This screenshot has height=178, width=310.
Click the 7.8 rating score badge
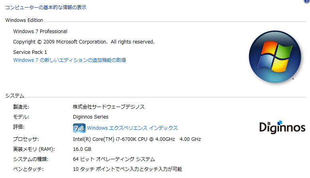pos(78,128)
